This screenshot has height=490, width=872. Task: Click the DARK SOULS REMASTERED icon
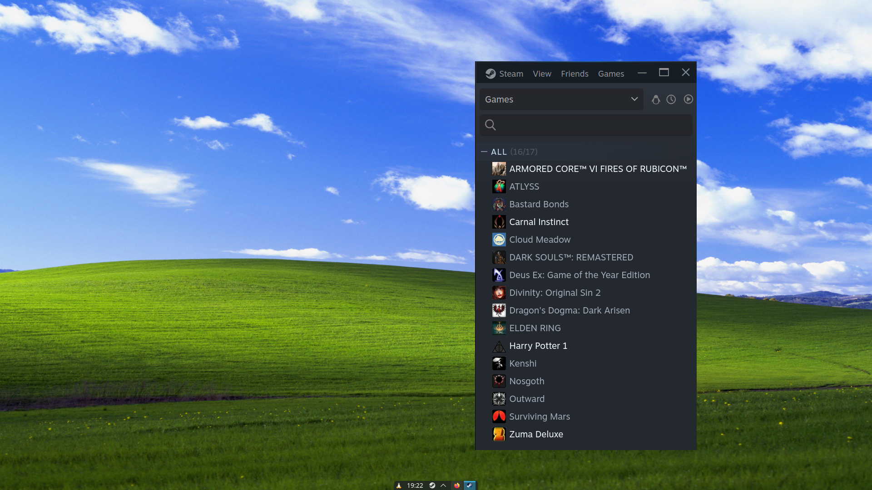point(499,257)
